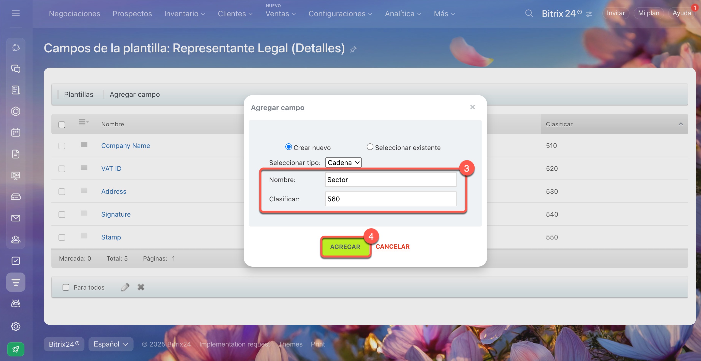Click the delete X icon near Para todos
The image size is (701, 361).
(x=141, y=287)
